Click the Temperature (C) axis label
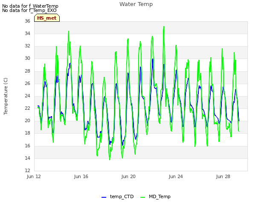Screen dimensions: 273x205 [6, 96]
